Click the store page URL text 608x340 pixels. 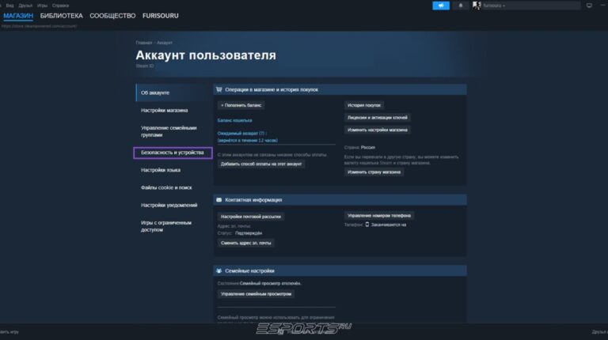tap(39, 26)
